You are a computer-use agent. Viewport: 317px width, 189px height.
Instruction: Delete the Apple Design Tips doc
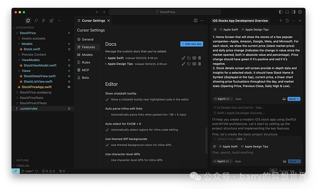click(200, 64)
